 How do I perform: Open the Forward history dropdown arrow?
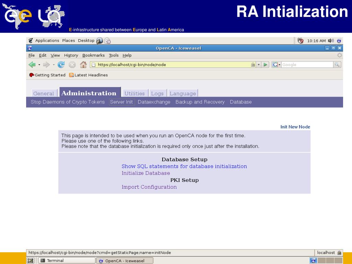pos(54,65)
